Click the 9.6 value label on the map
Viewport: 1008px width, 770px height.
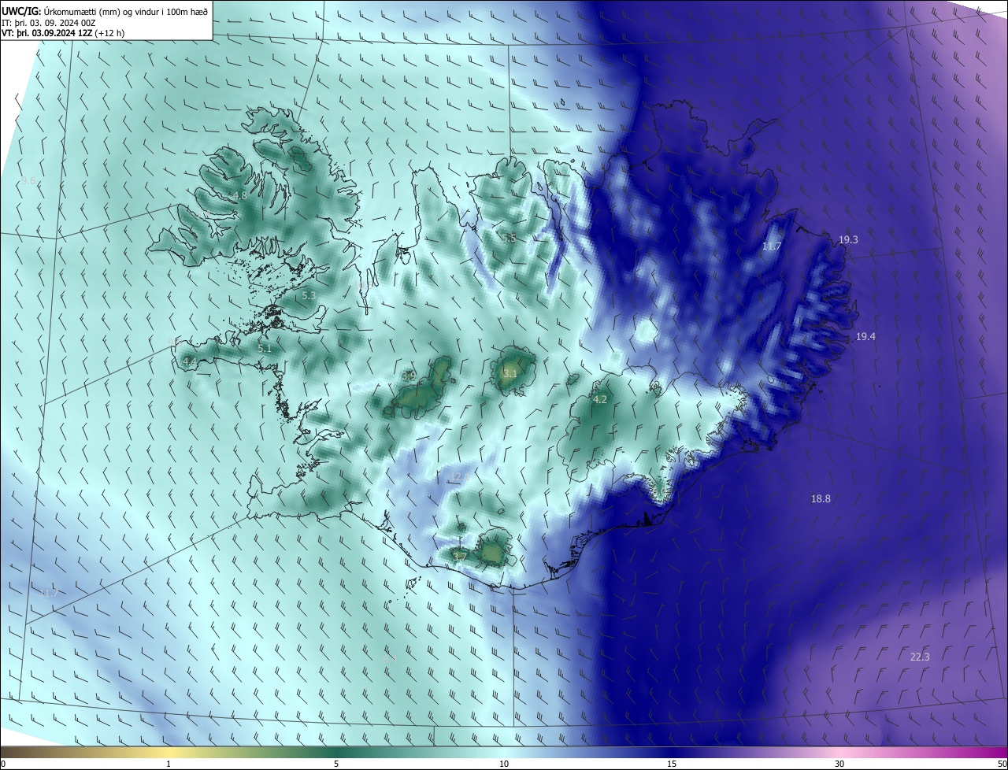coord(28,181)
